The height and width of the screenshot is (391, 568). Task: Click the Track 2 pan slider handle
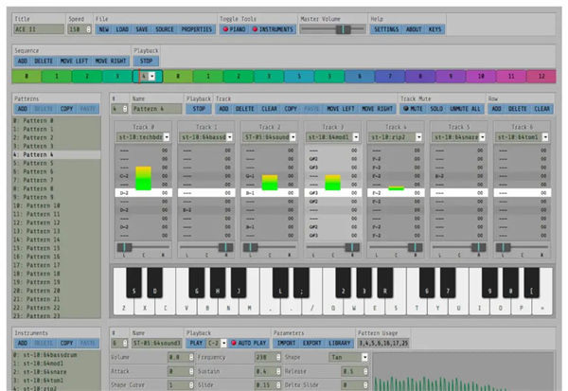250,247
